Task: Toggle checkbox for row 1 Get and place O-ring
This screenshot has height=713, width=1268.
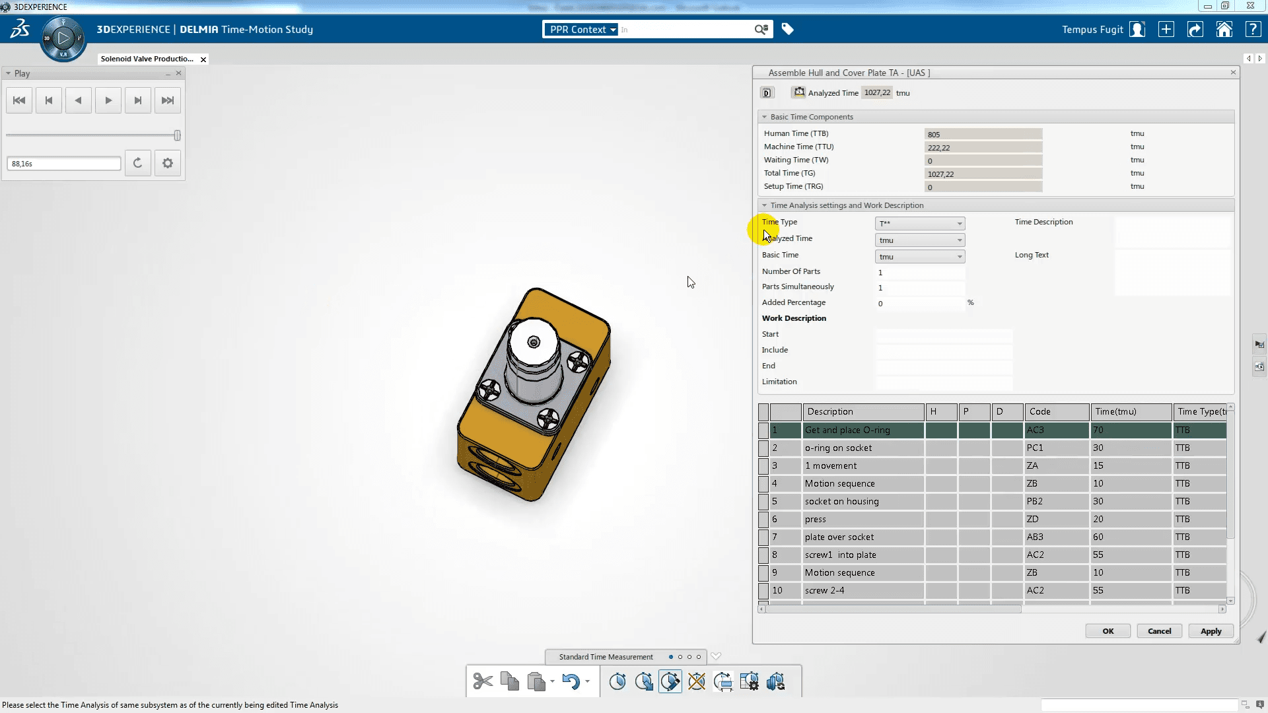Action: point(763,429)
